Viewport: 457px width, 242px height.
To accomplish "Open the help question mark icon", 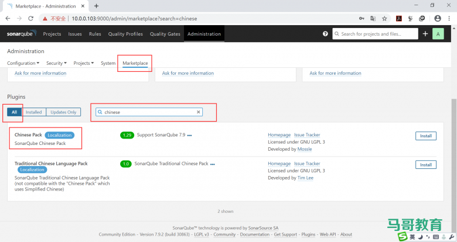I will pos(325,34).
